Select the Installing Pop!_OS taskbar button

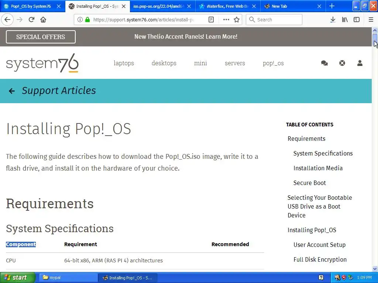[x=128, y=278]
